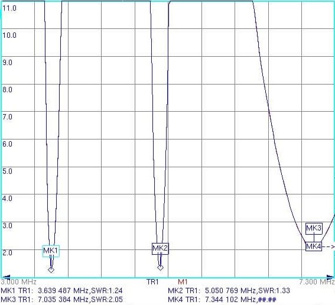The width and height of the screenshot is (335, 305).
Task: Click the MK2 readout 5.050 769 MHz, SWR:1.33
Action: point(229,291)
